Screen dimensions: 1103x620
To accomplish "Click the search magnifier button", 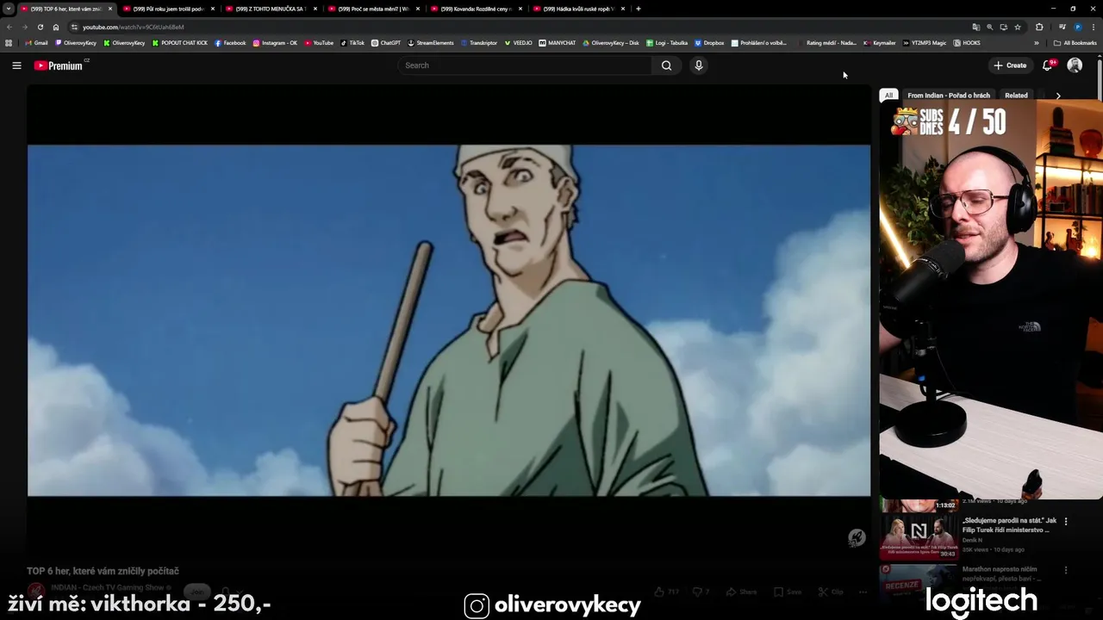I will click(x=666, y=65).
